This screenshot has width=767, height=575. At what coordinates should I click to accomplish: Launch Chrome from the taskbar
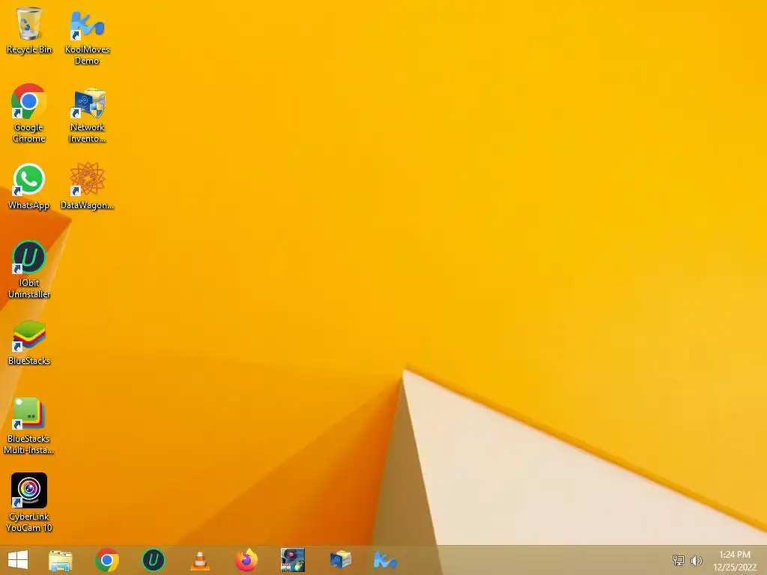point(107,560)
